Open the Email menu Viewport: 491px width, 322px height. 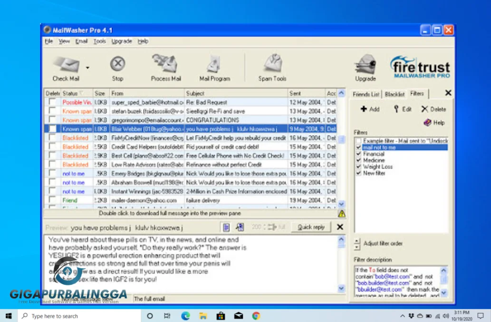[81, 41]
